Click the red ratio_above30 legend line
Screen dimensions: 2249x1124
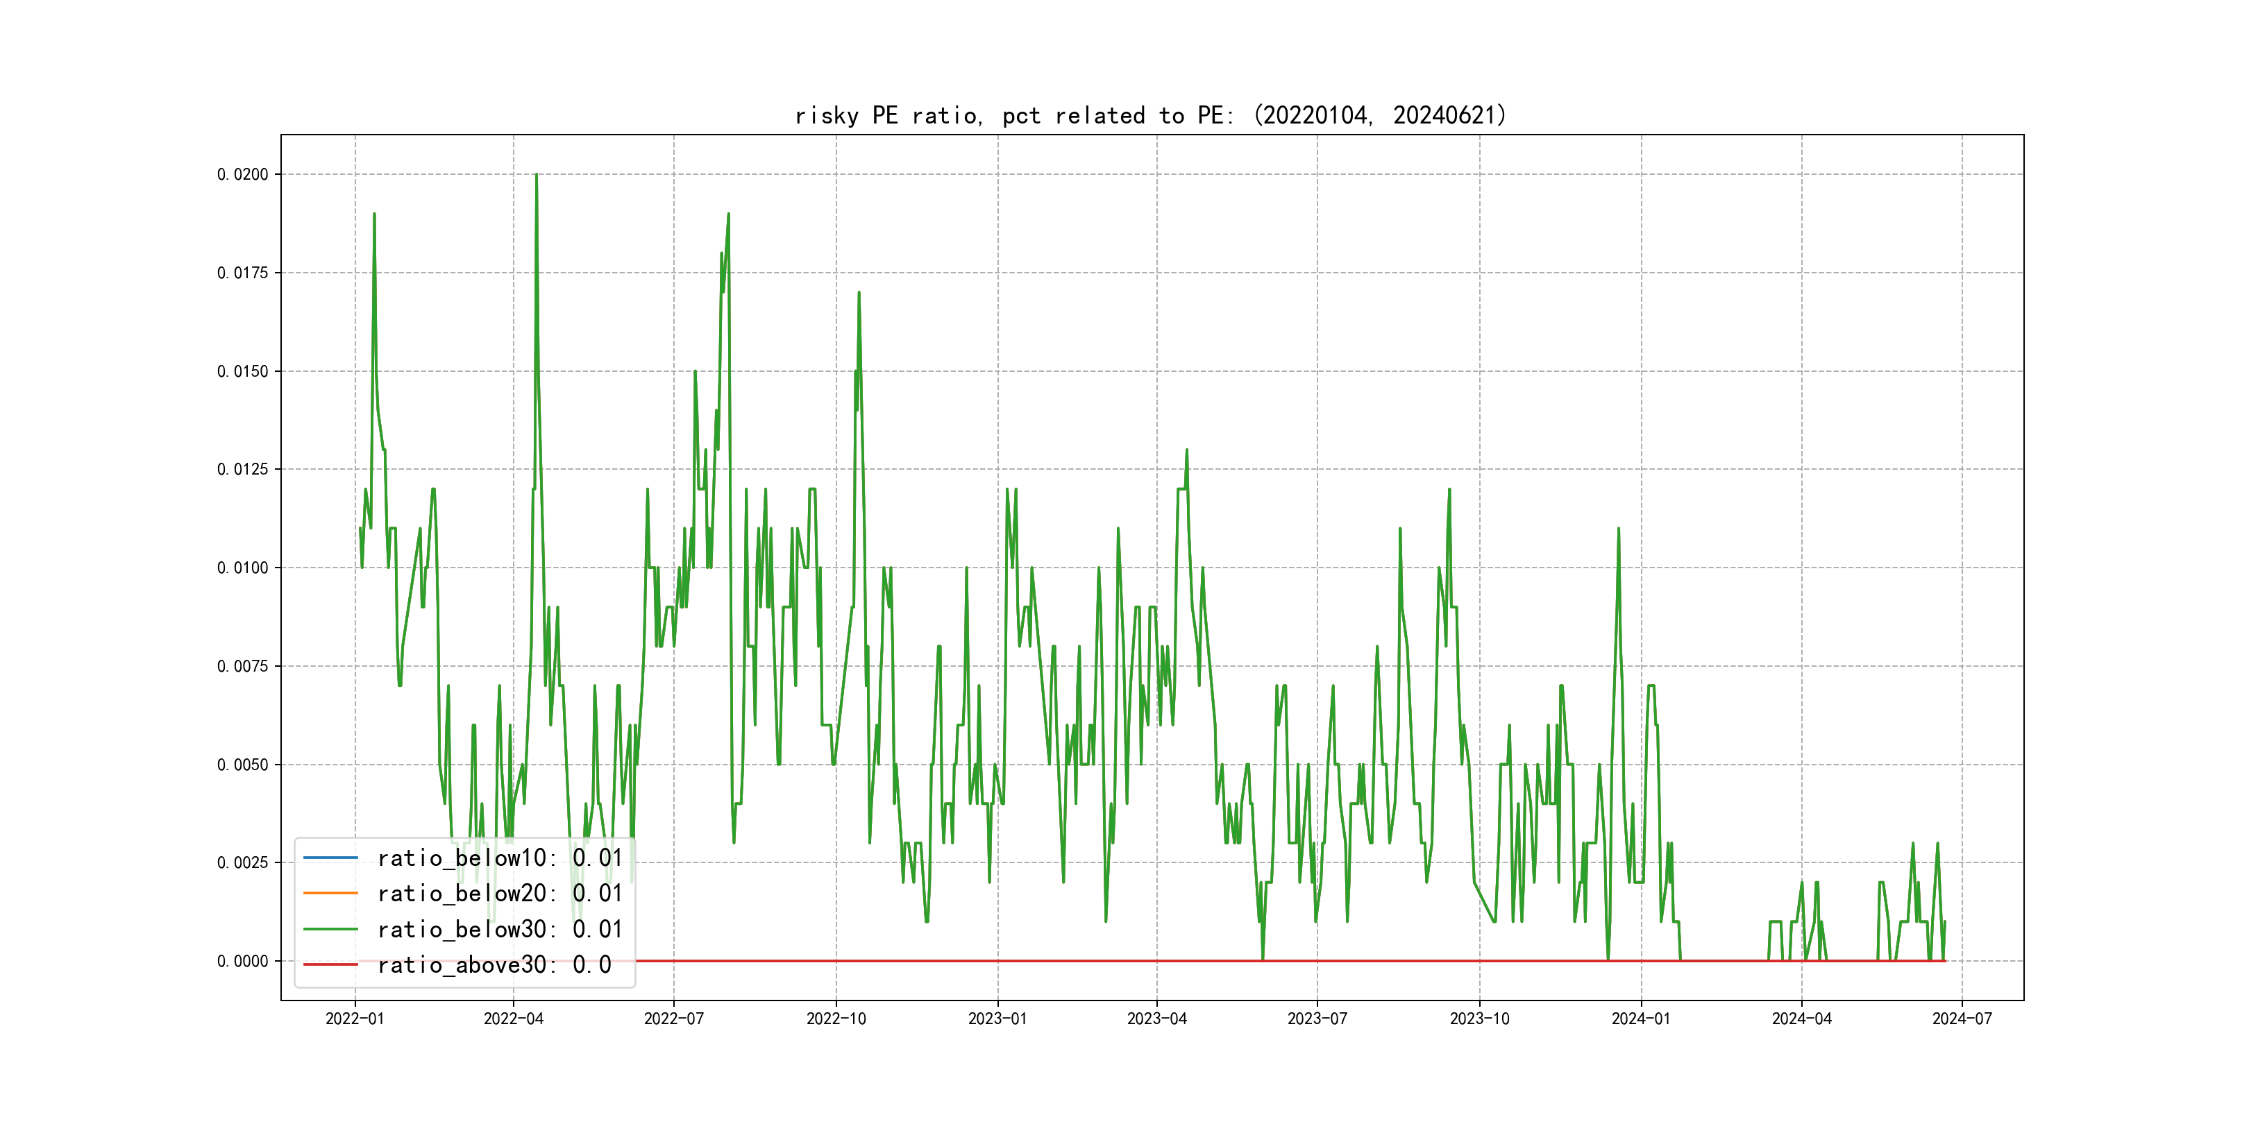(x=330, y=964)
